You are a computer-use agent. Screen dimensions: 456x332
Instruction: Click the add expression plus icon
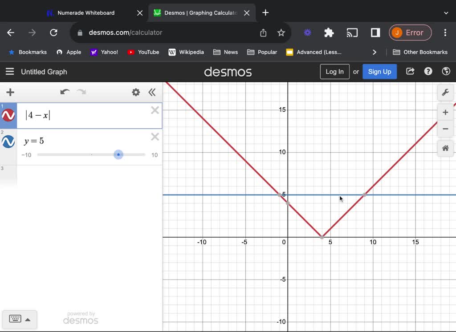(9, 92)
